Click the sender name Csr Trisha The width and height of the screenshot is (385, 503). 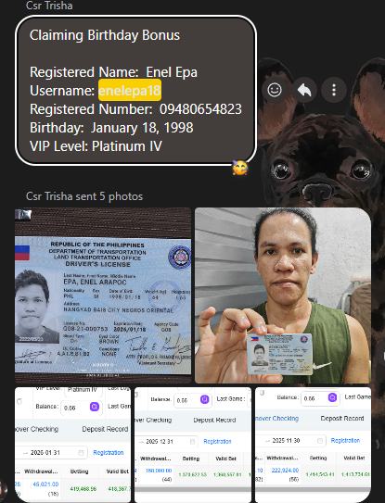(x=49, y=6)
